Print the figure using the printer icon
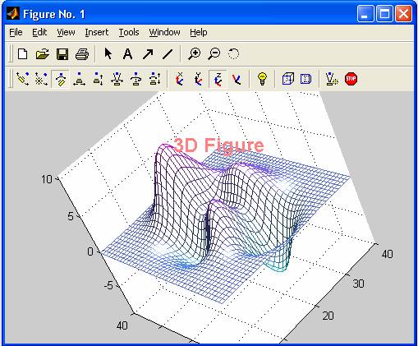 [82, 53]
